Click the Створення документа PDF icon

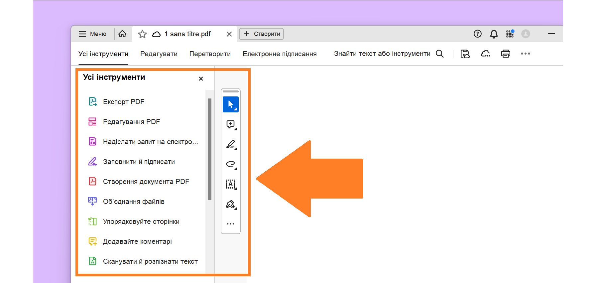[92, 181]
